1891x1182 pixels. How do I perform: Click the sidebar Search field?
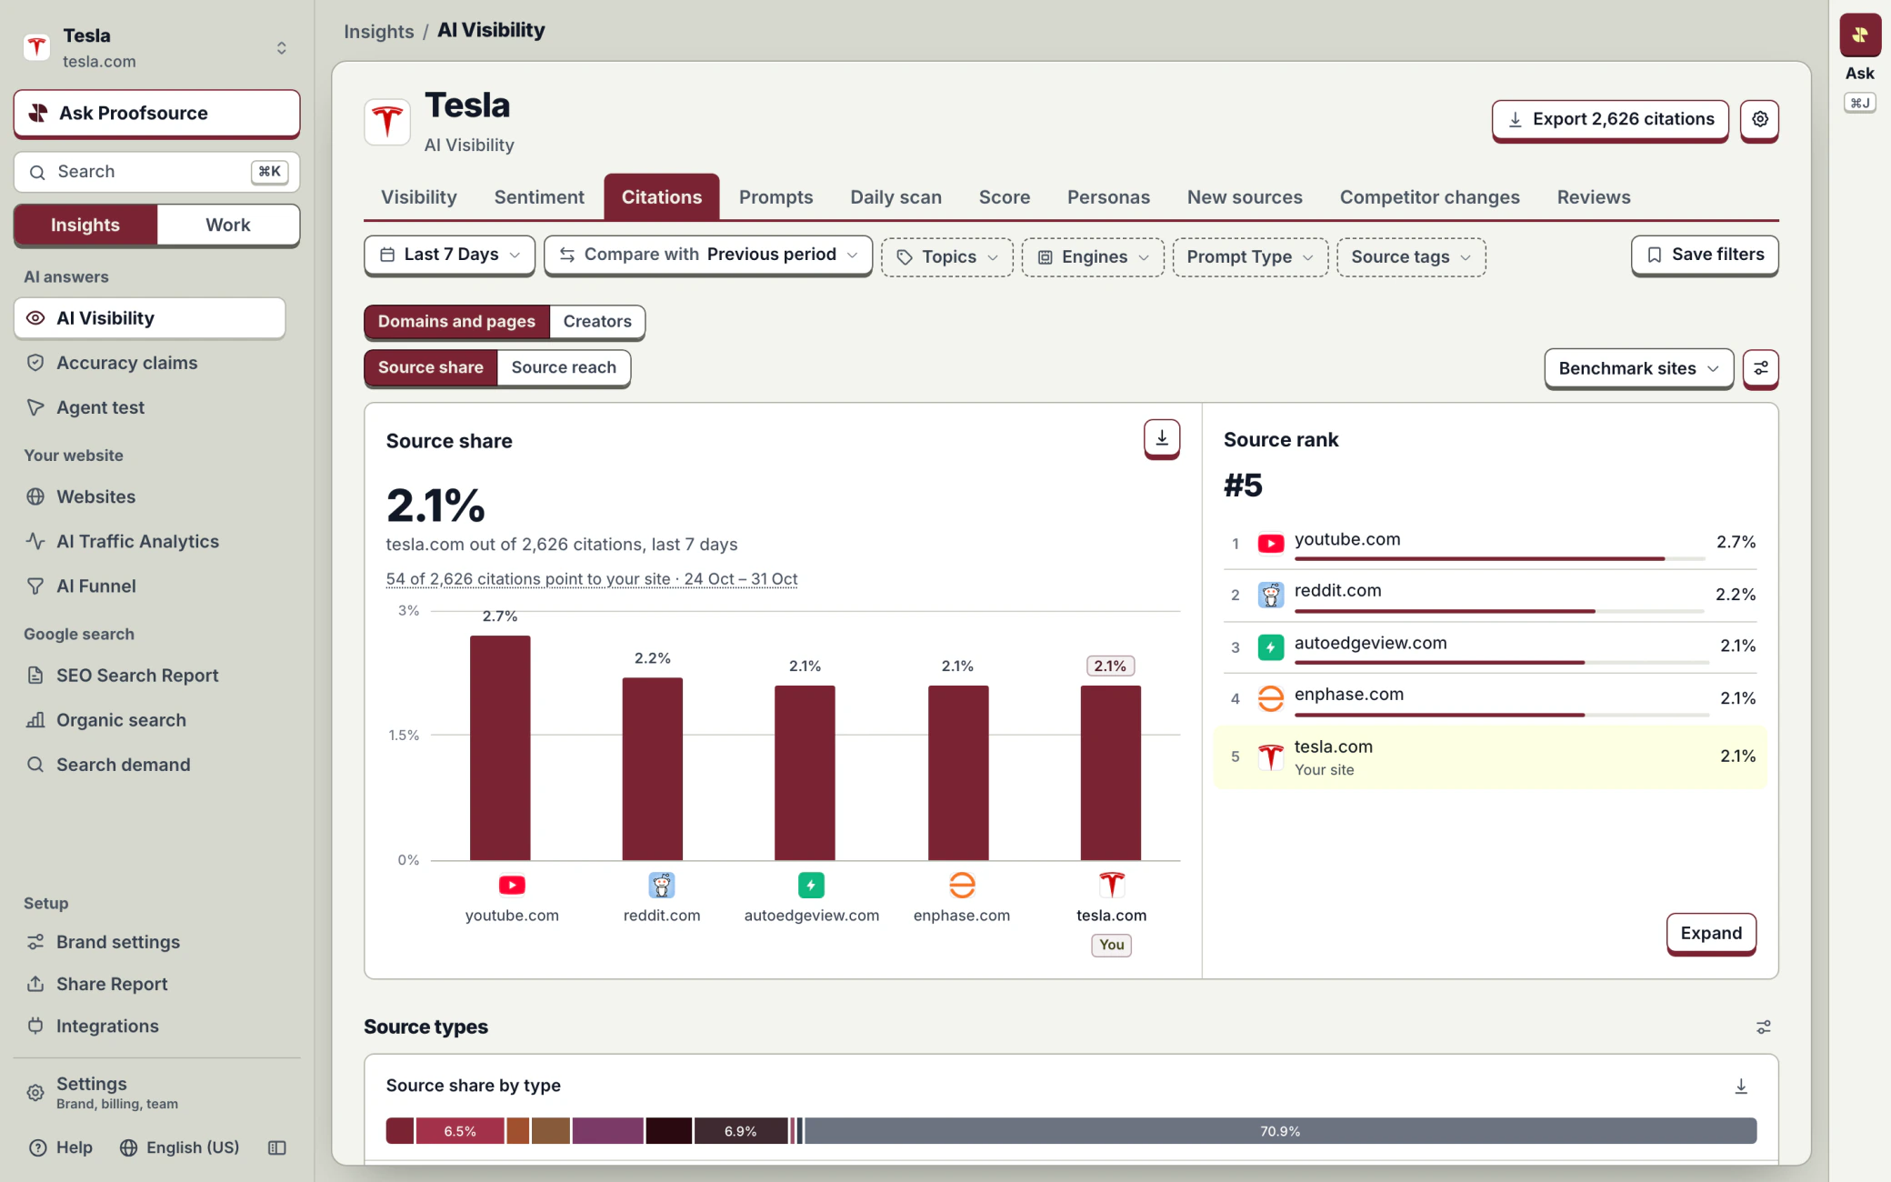(x=156, y=172)
